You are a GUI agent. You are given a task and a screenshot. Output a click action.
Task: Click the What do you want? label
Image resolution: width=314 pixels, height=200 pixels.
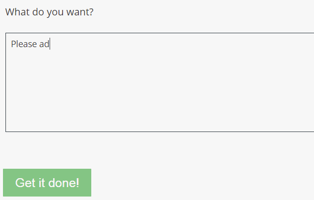[x=49, y=12]
